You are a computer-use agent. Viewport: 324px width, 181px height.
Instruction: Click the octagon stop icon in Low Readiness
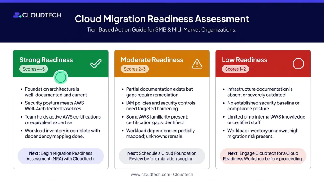pos(298,64)
